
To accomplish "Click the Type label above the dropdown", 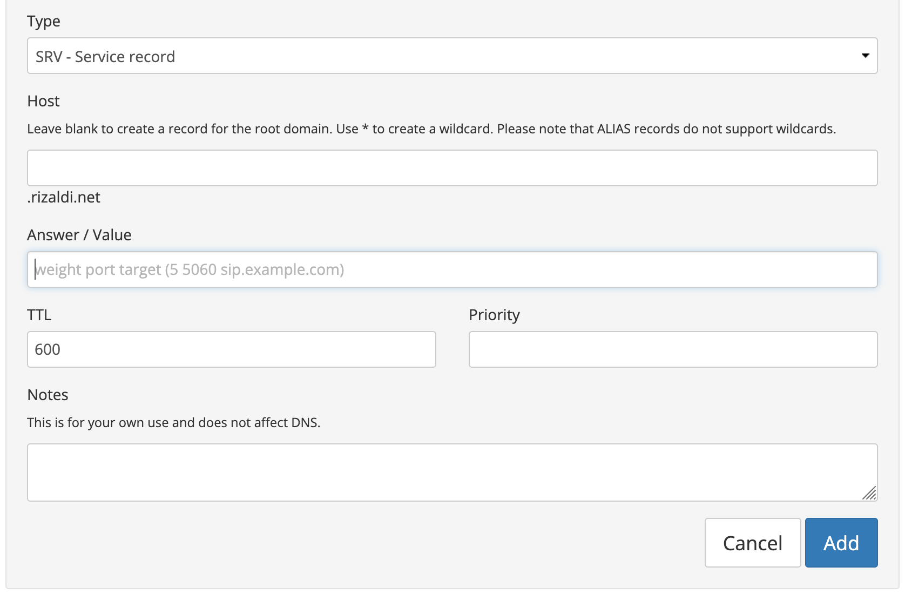I will [44, 21].
